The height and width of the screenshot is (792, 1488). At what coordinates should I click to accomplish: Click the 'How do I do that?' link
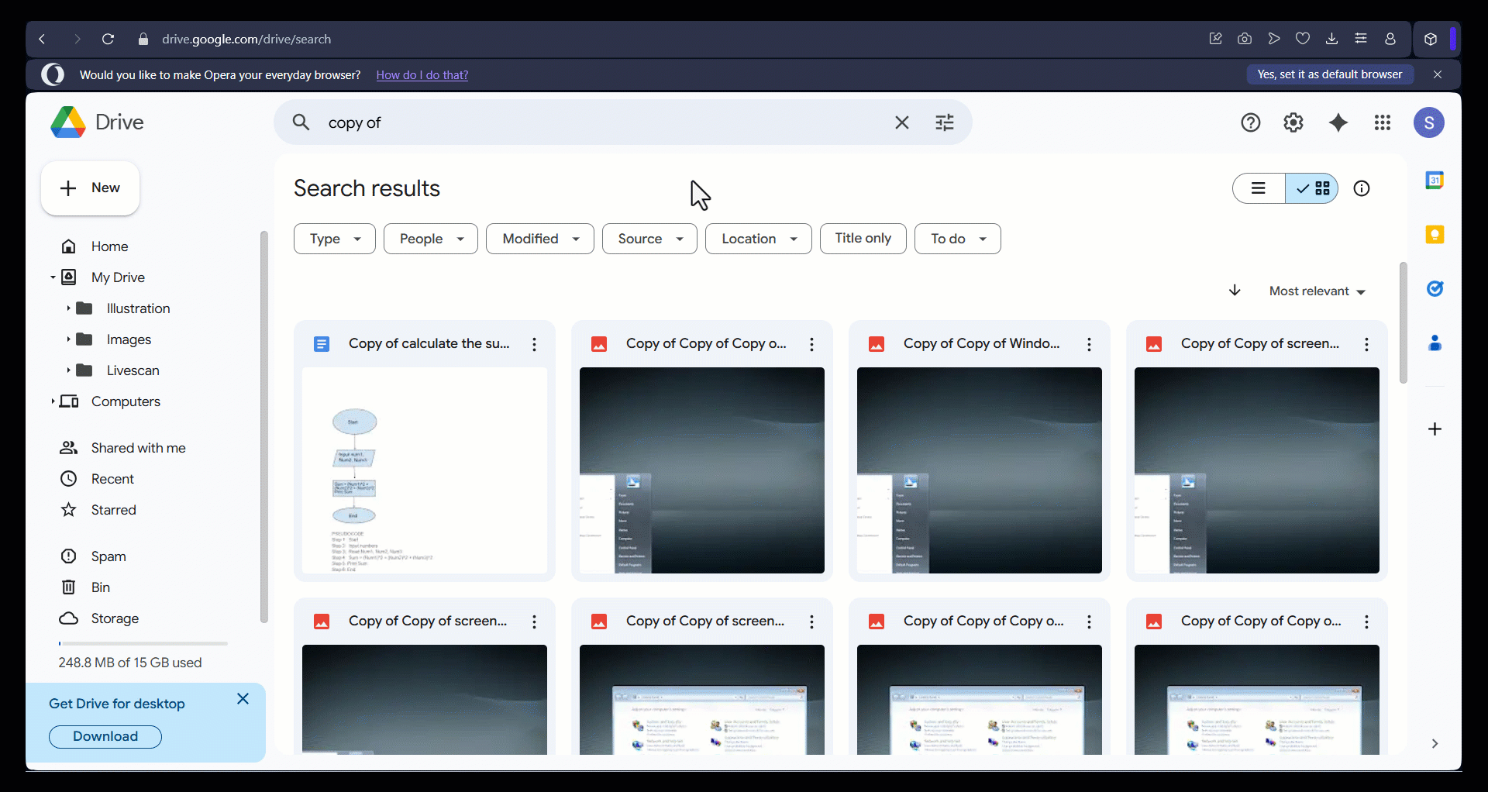[422, 75]
